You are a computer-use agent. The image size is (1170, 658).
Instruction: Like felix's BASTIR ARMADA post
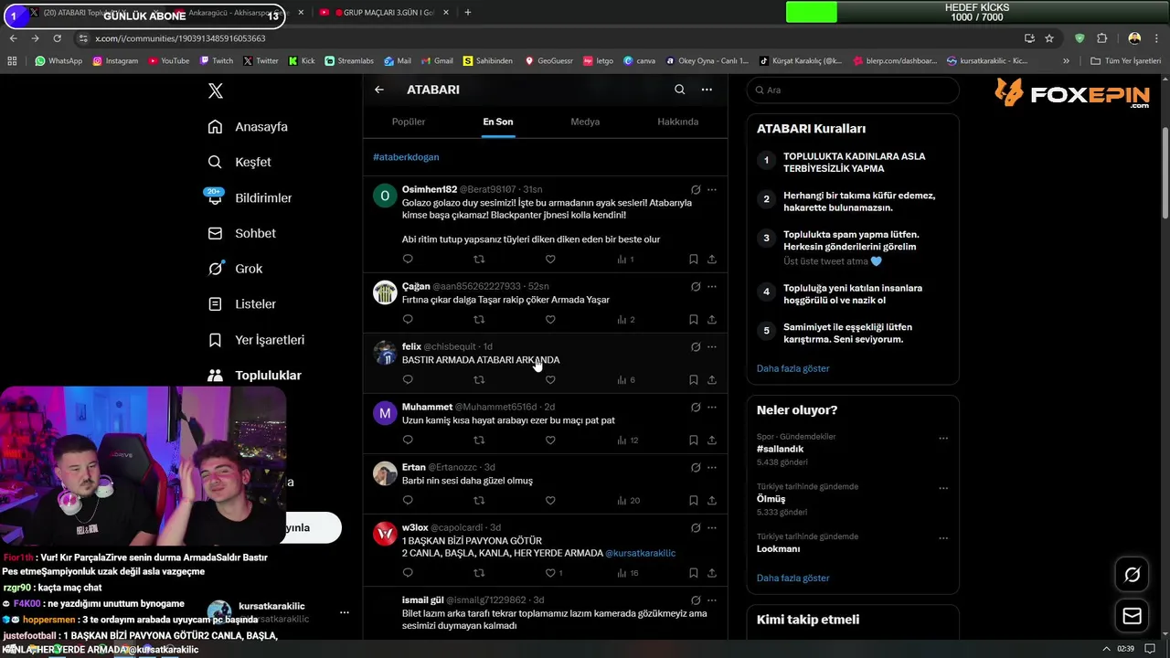[550, 380]
